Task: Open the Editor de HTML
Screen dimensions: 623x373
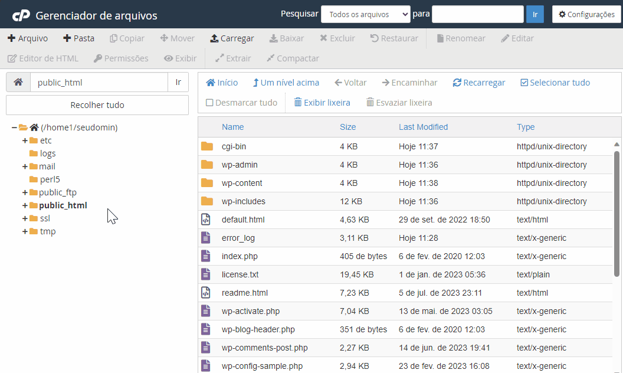Action: pos(43,58)
